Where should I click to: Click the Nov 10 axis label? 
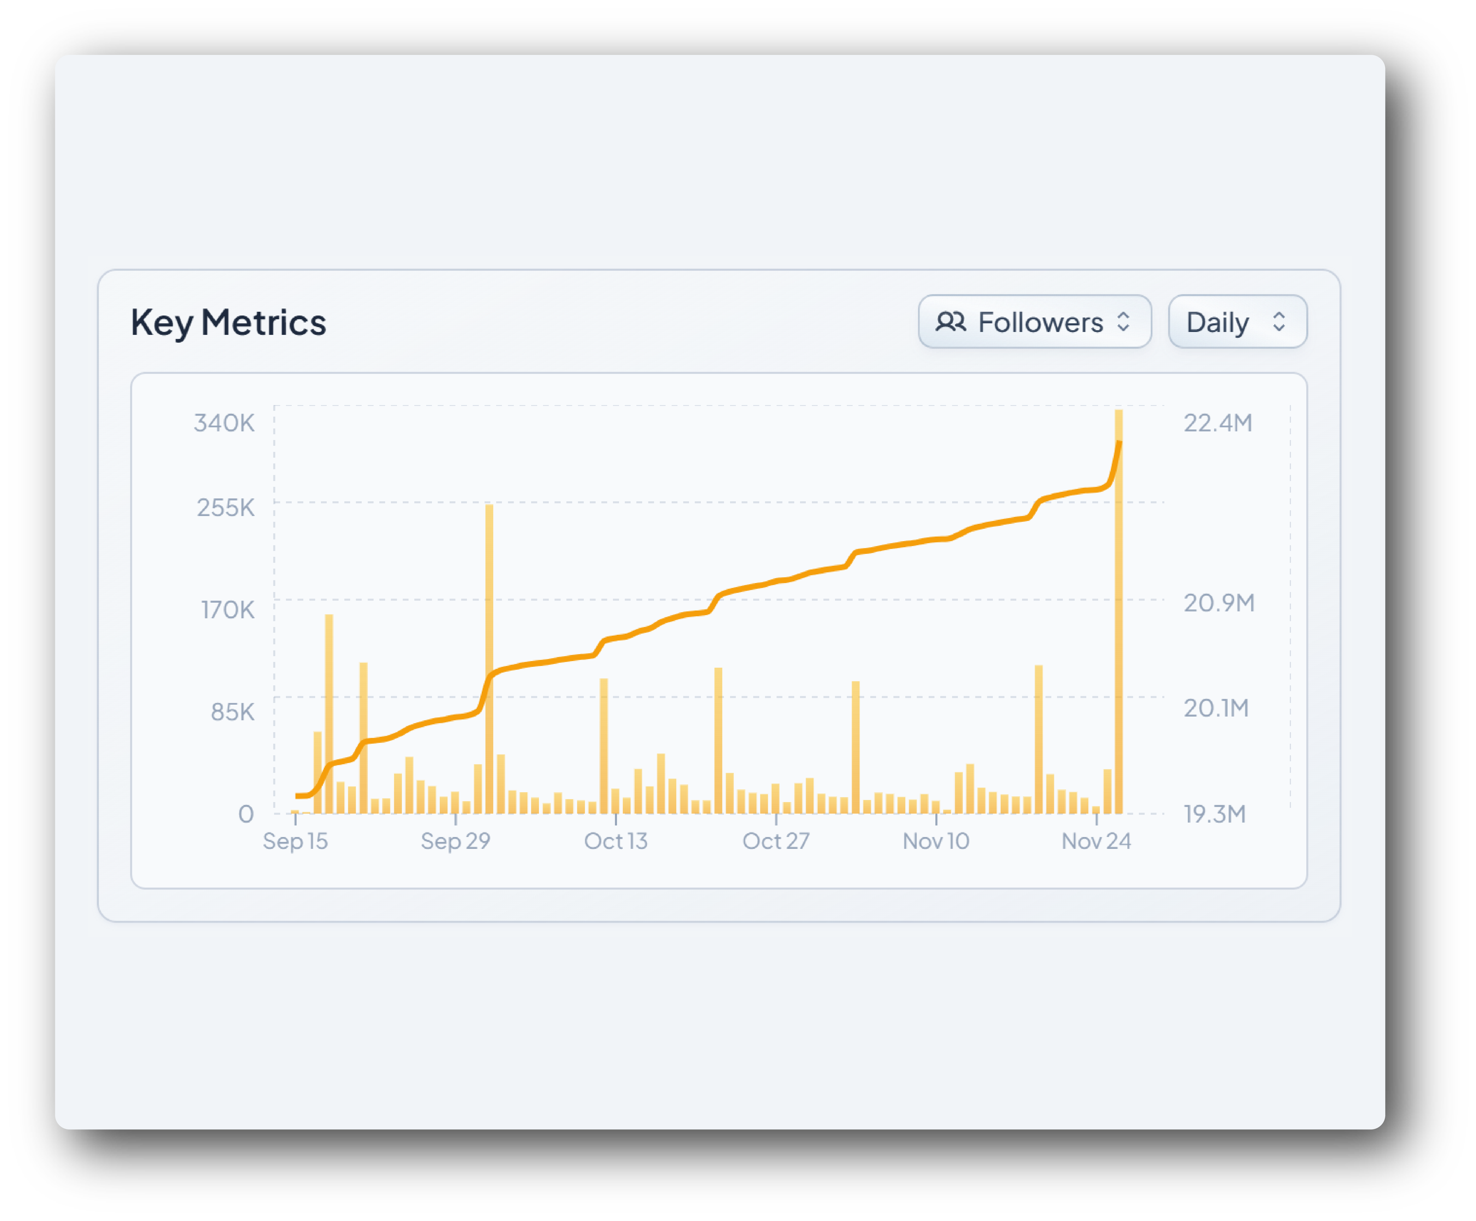pos(936,841)
